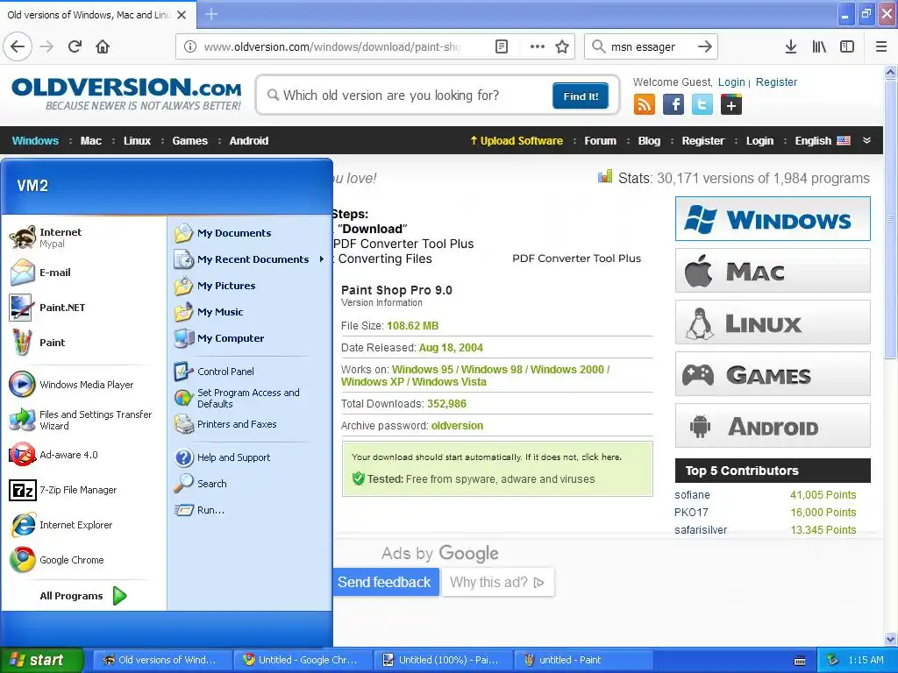
Task: Open page actions three-dot menu
Action: tap(538, 46)
